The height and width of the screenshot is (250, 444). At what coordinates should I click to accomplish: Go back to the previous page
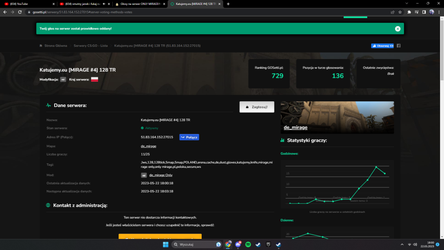(5, 12)
